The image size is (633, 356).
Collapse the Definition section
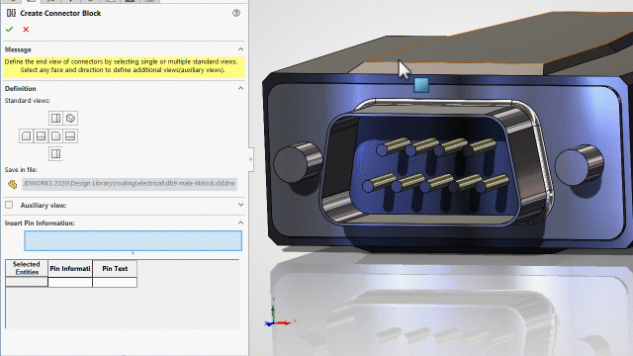click(x=240, y=88)
